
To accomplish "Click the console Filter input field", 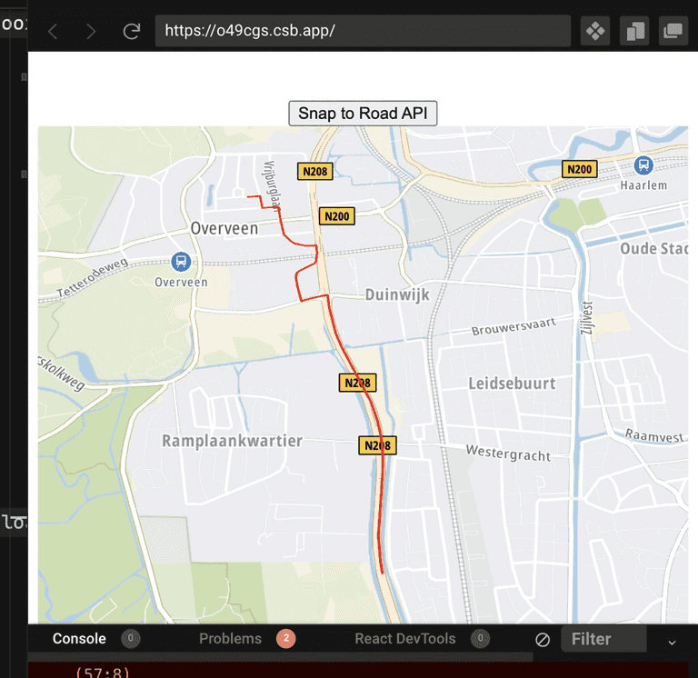I will point(603,639).
